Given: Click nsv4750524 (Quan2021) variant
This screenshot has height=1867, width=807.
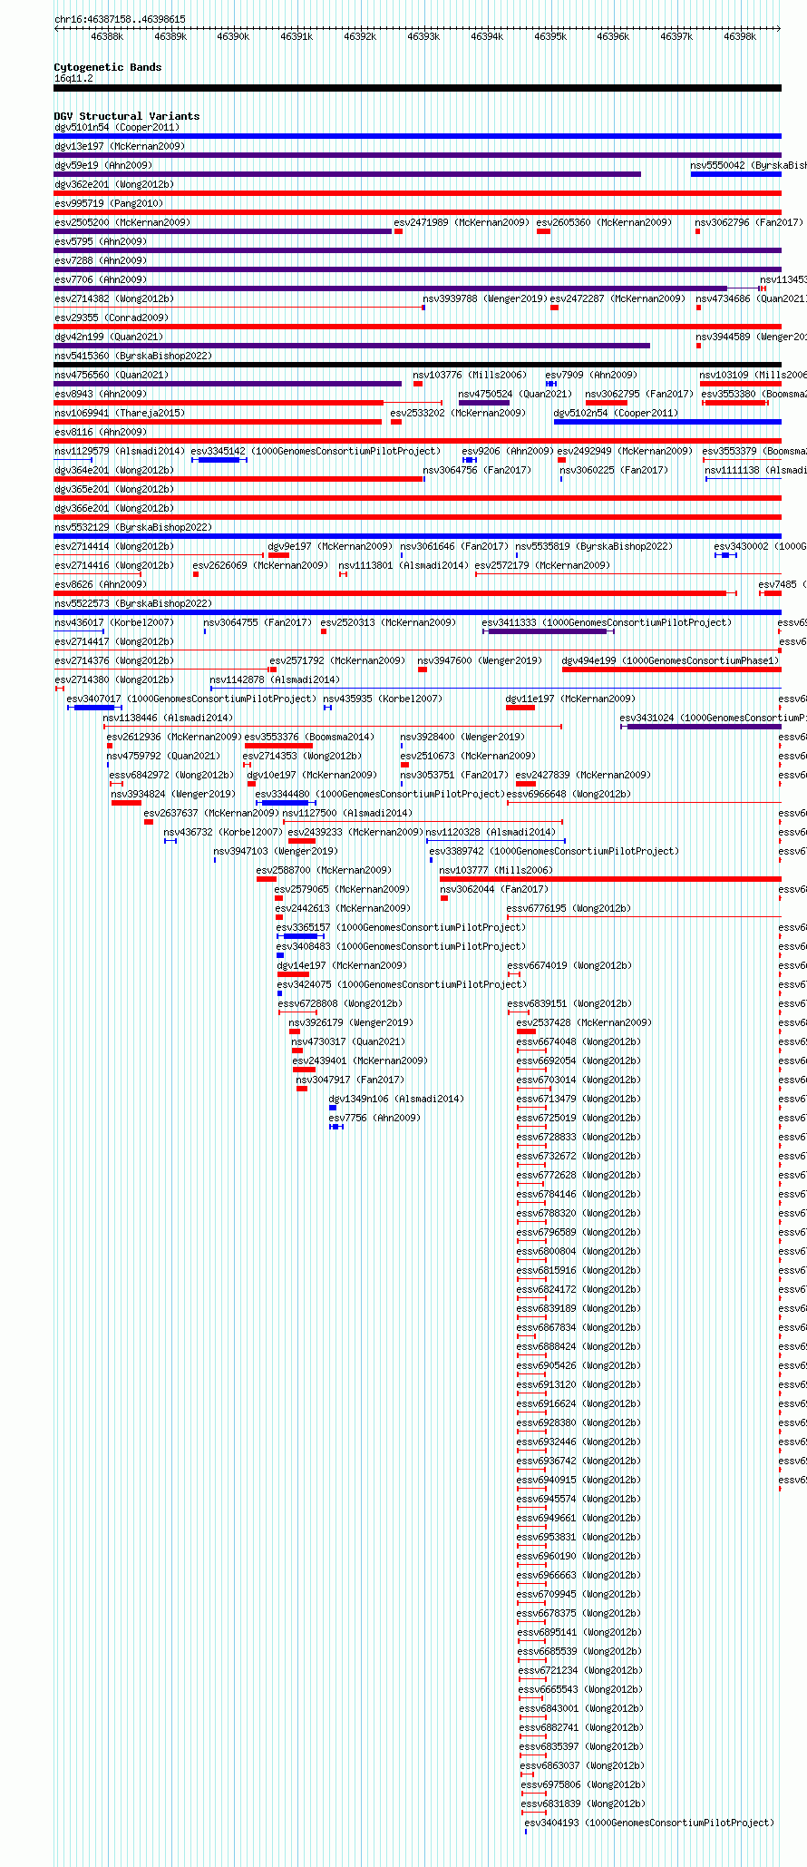Looking at the screenshot, I should click(515, 395).
